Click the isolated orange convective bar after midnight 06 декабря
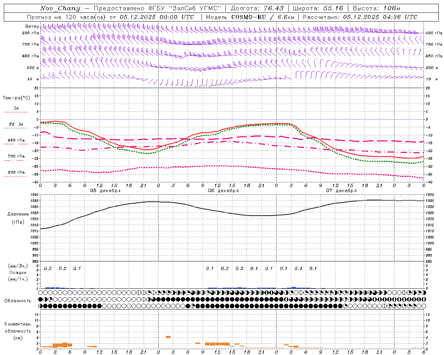This screenshot has height=355, width=444. (x=168, y=337)
